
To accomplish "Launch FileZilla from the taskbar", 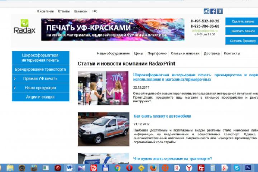I will tap(201, 168).
